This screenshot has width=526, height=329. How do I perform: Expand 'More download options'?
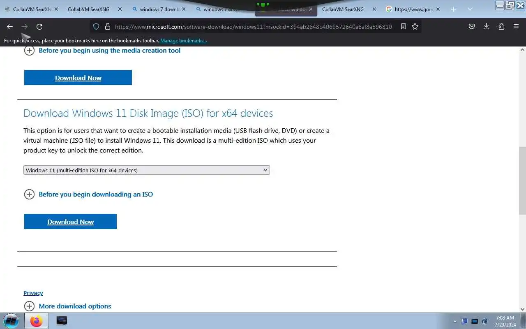(68, 306)
